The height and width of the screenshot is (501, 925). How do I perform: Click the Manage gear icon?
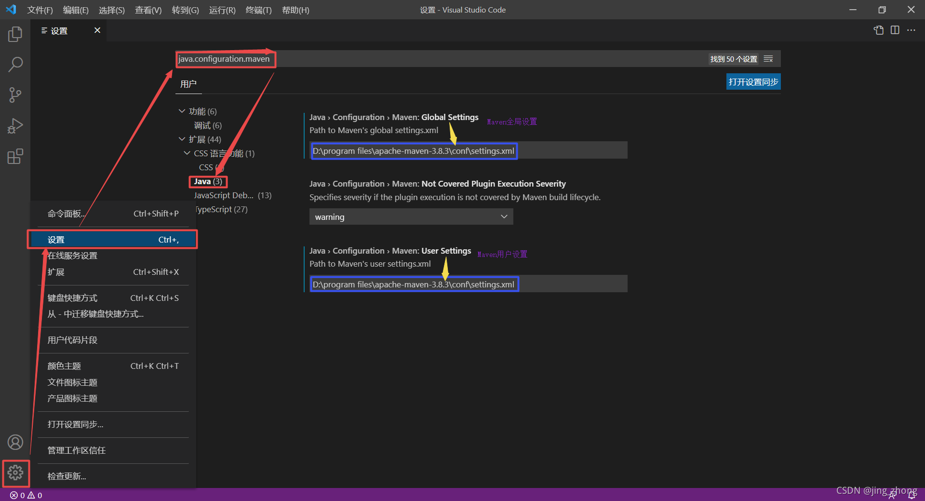click(15, 473)
